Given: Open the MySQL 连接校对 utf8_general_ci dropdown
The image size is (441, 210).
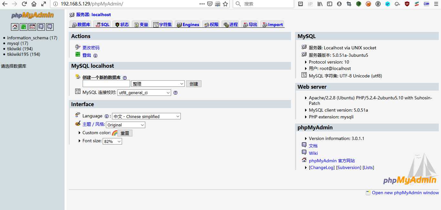Looking at the screenshot, I should click(144, 93).
